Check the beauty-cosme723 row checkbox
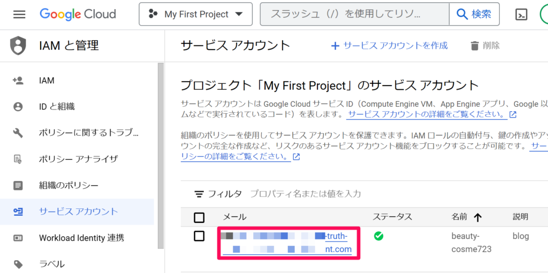 coord(199,236)
